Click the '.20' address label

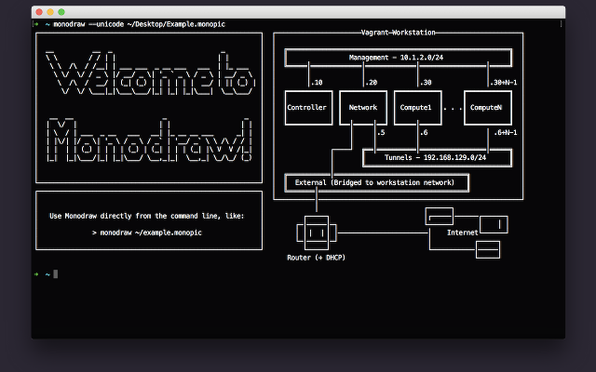pos(372,83)
